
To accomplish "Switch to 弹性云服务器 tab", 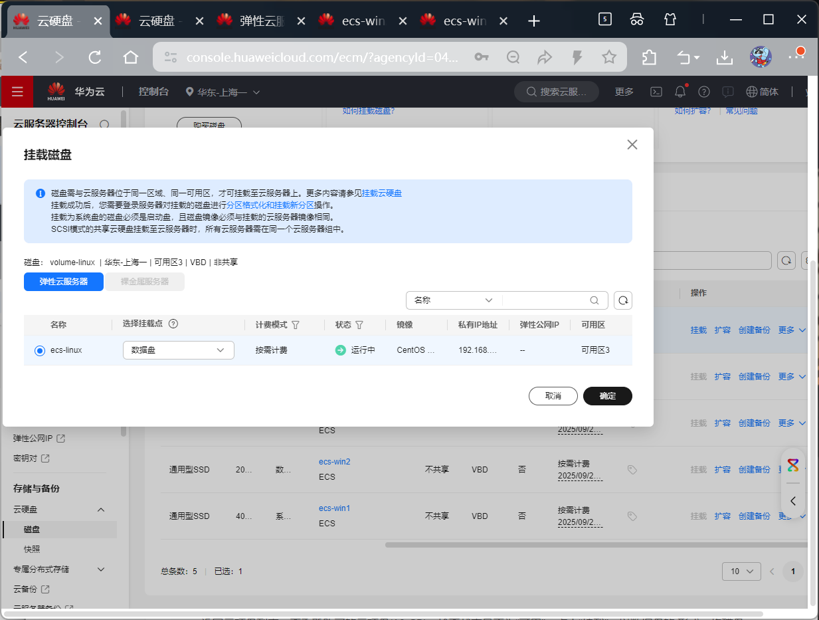I will click(x=64, y=282).
